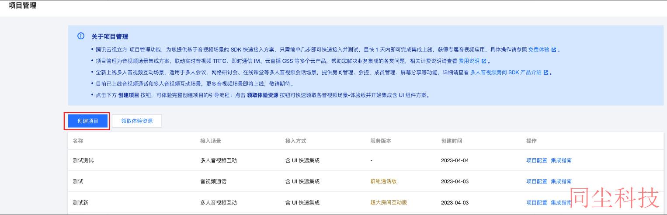The image size is (667, 215).
Task: Click project name 测试测试
Action: [83, 160]
